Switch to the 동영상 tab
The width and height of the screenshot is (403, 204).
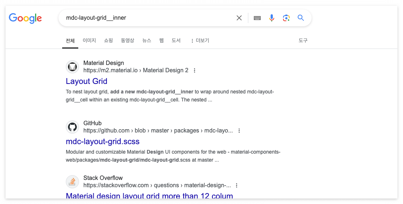[128, 41]
